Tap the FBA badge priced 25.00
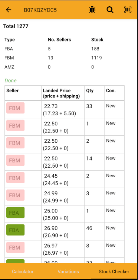Screen dimensions: 138x280 pos(15,213)
